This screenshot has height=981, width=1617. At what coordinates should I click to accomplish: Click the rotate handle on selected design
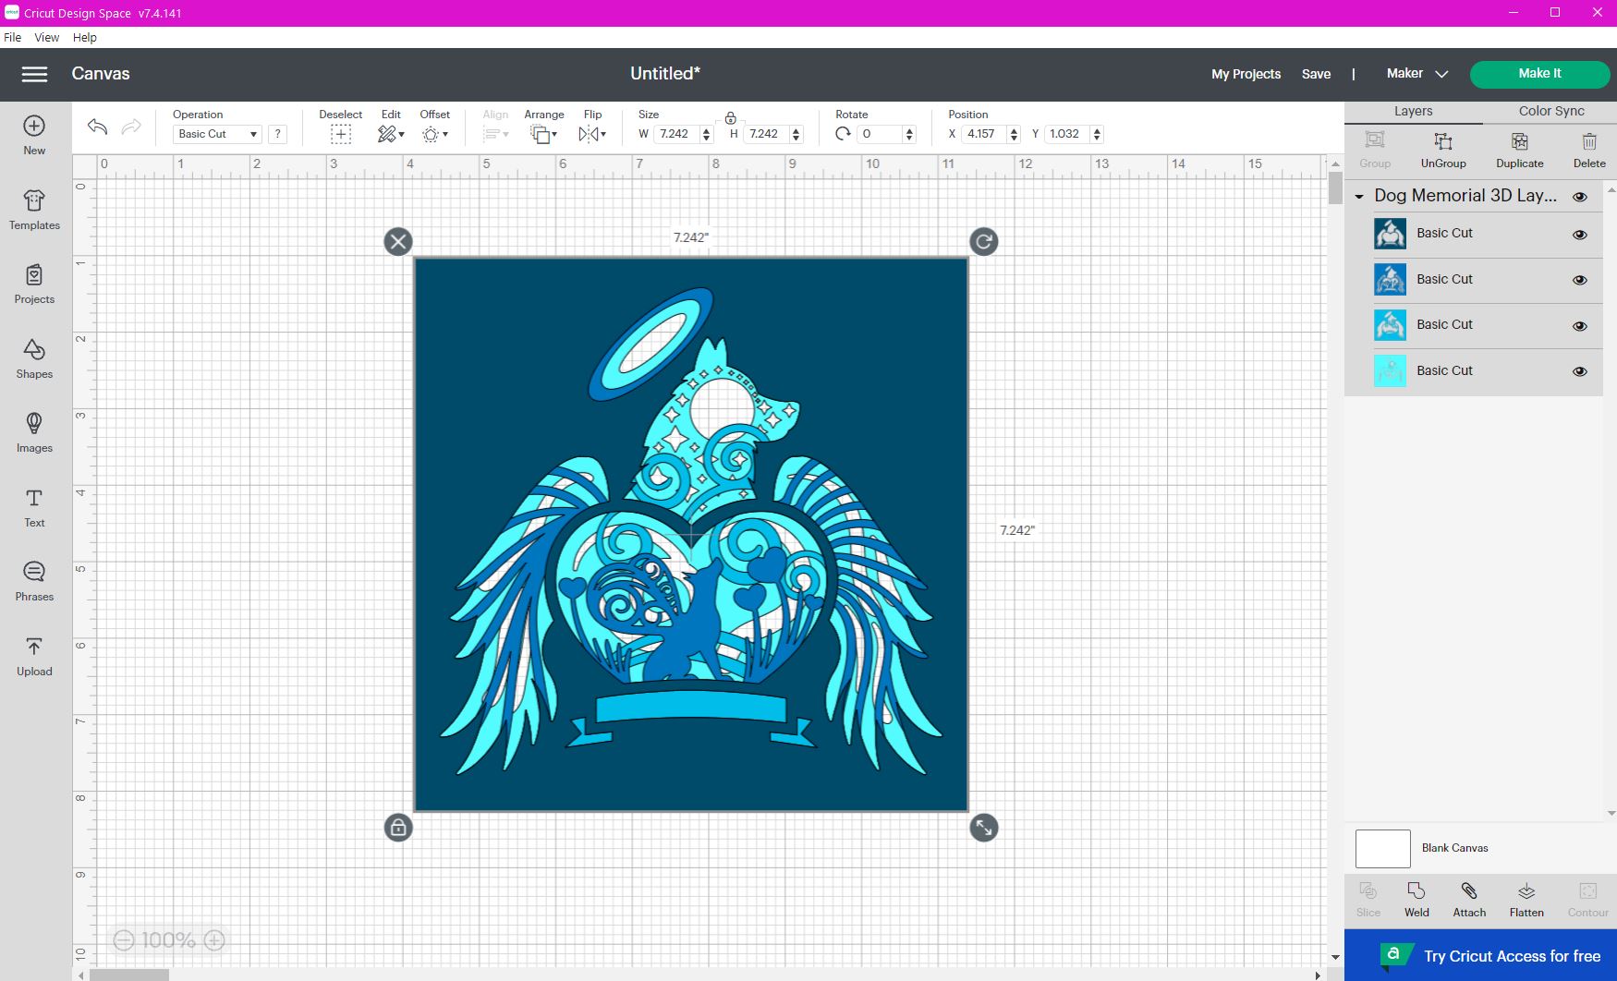[983, 242]
